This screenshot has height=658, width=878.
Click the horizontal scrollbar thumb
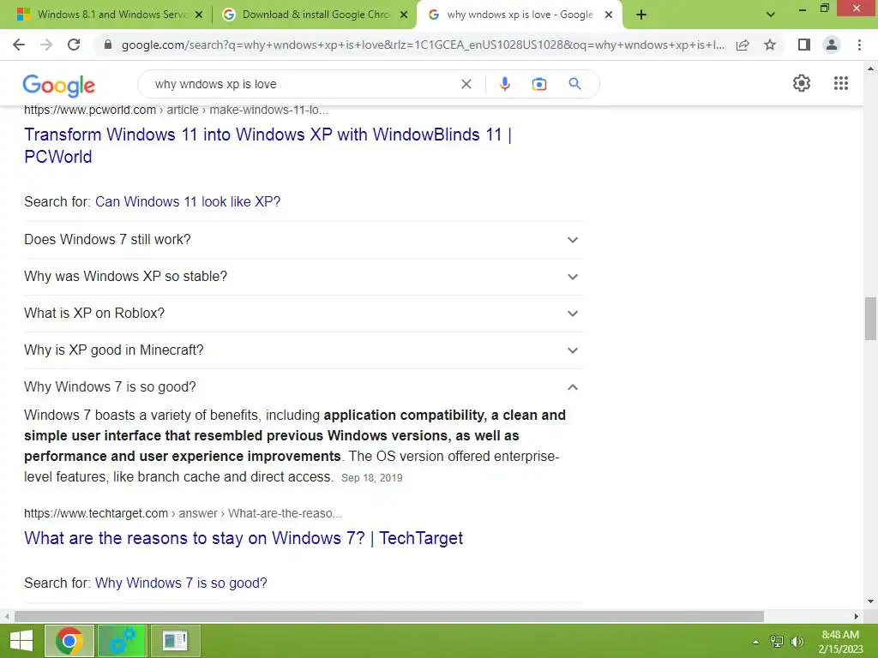click(x=389, y=616)
